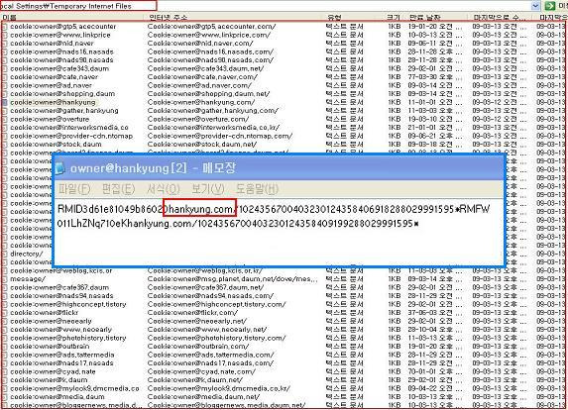Click file icon of cookie:owner@interworksmedia.co
The image size is (568, 410).
coord(5,128)
